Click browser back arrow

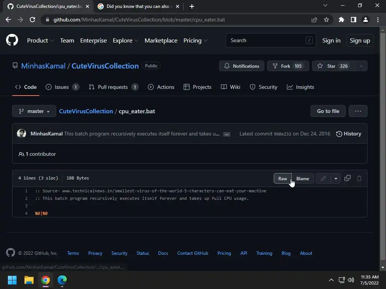pyautogui.click(x=8, y=20)
